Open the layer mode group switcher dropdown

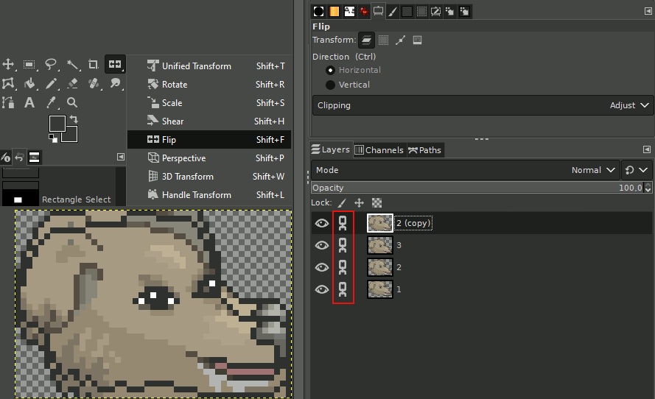coord(637,170)
